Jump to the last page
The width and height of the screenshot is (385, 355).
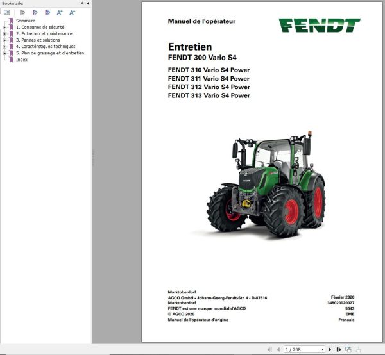click(x=339, y=349)
